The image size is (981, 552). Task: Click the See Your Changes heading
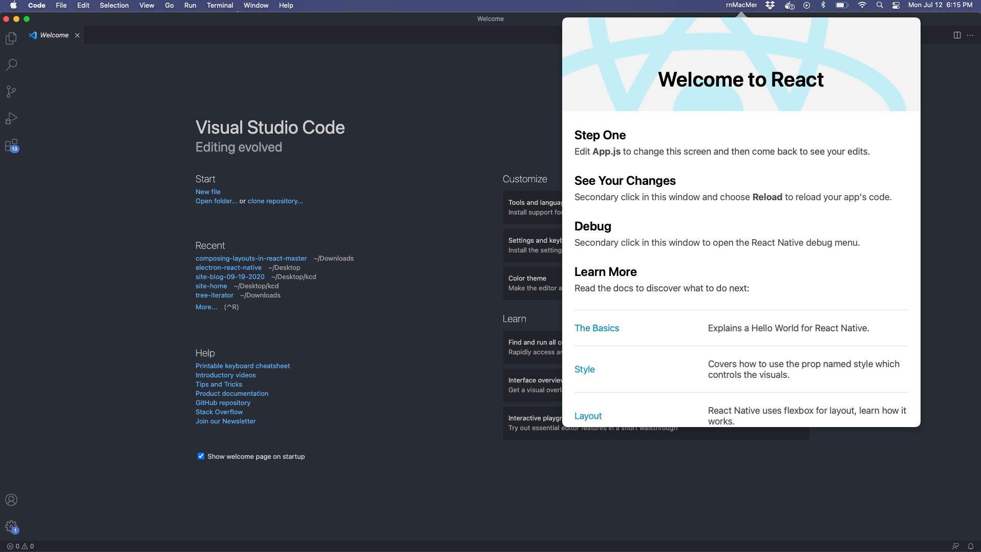[x=625, y=181]
